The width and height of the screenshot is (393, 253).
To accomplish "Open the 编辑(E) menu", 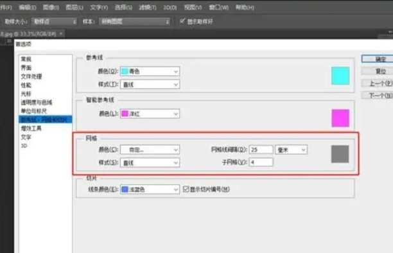I will [28, 8].
